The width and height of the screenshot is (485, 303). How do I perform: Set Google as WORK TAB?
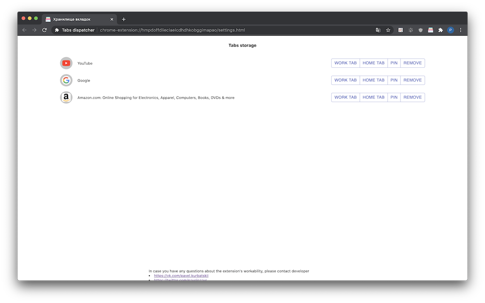(346, 80)
